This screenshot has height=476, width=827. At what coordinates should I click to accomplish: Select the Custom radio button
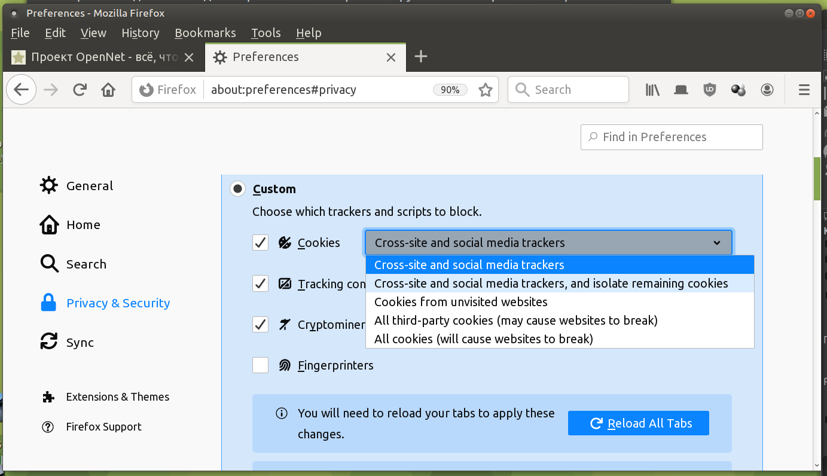pos(238,189)
